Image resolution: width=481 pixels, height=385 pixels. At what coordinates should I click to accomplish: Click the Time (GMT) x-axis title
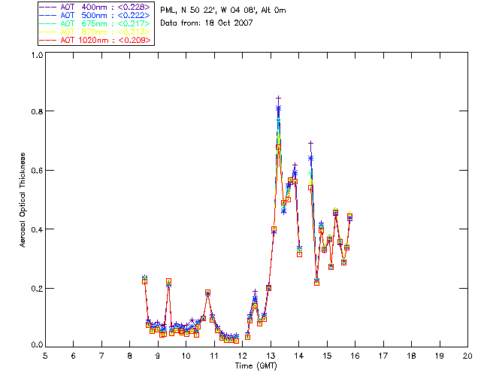click(256, 366)
